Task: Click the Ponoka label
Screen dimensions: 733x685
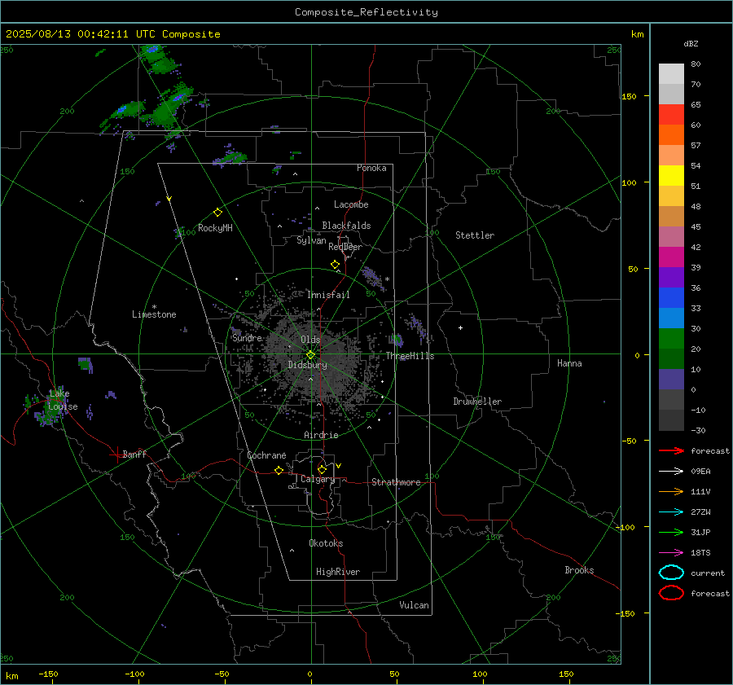Action: tap(371, 168)
